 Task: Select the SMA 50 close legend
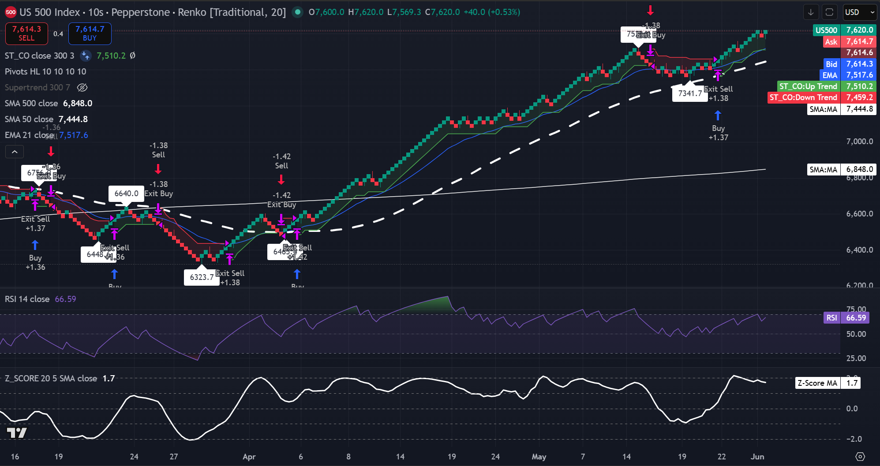pos(29,119)
